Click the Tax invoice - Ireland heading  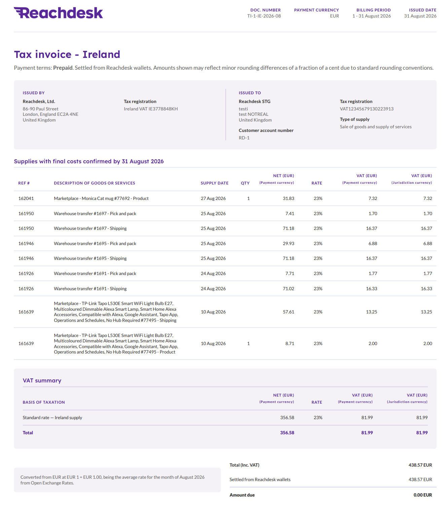click(x=67, y=54)
